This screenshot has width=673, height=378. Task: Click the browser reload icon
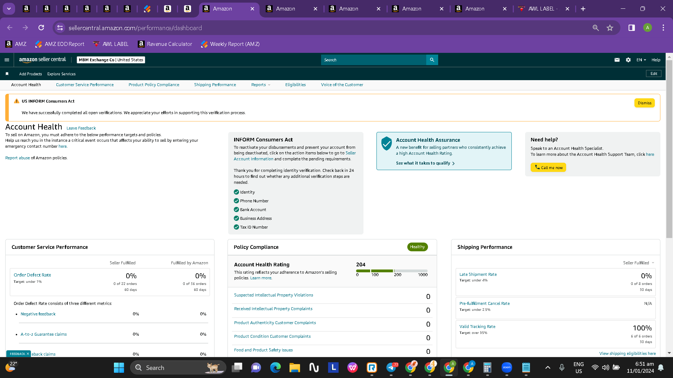pyautogui.click(x=41, y=28)
